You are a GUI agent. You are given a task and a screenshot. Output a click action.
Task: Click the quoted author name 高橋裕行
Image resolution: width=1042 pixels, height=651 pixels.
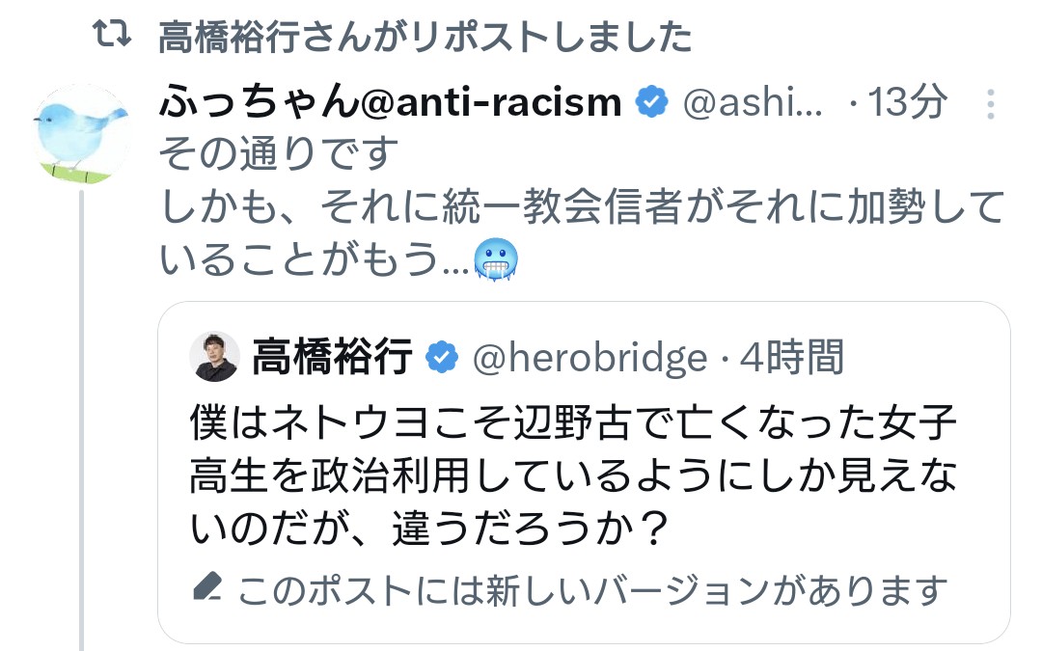[333, 358]
